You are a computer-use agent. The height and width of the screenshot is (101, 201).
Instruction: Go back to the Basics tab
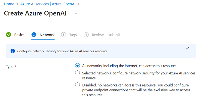tap(19, 35)
